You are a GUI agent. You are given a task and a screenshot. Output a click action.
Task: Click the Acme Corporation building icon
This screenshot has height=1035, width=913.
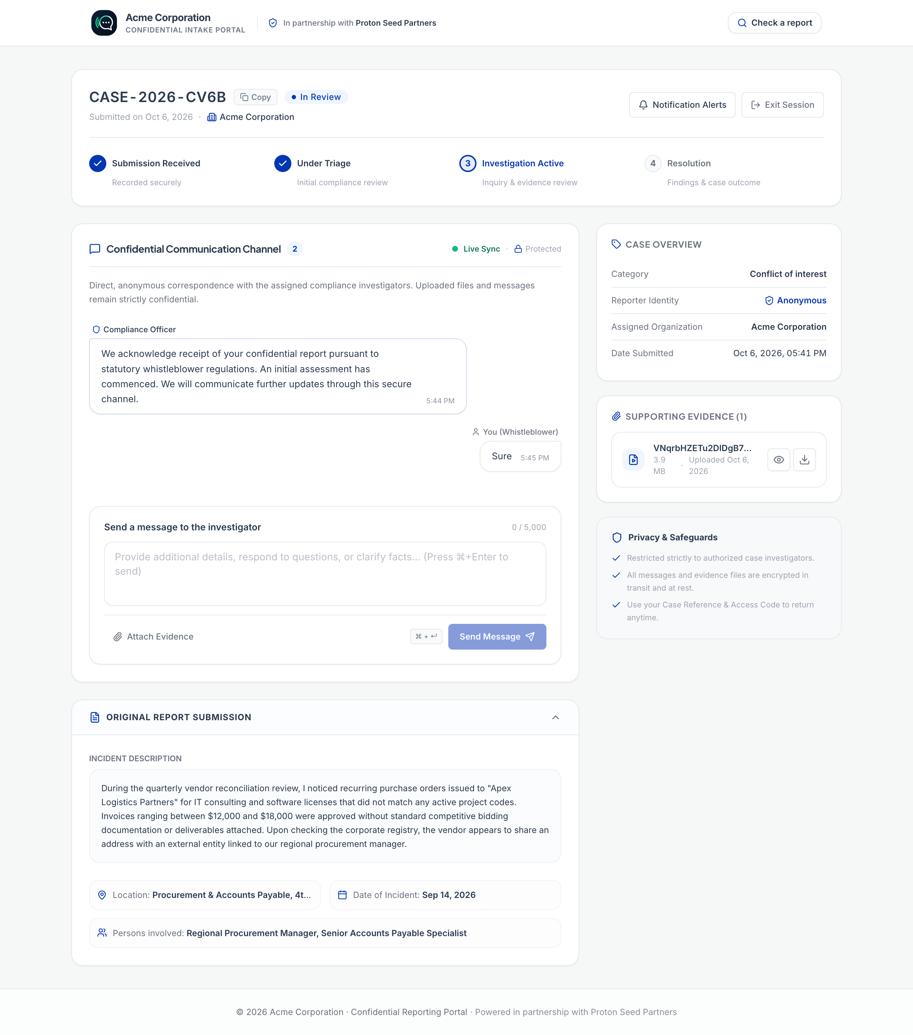(211, 117)
